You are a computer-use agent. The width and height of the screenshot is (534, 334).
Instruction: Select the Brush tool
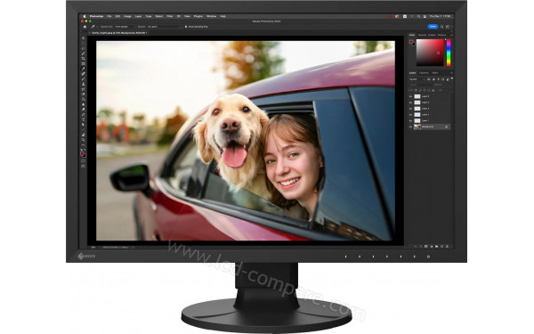click(83, 78)
